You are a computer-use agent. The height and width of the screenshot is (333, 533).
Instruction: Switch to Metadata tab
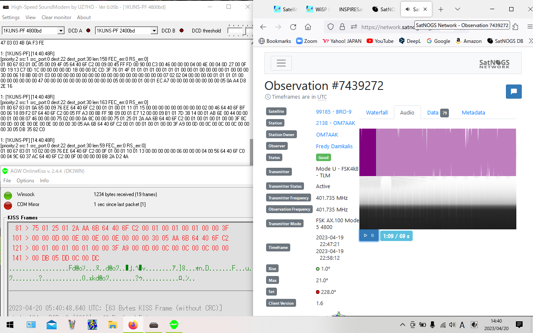473,112
